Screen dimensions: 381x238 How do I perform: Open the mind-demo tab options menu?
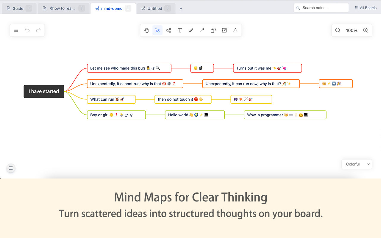128,8
